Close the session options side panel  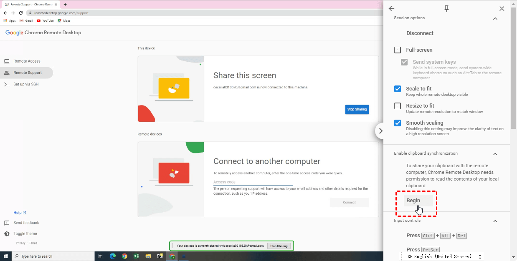click(x=502, y=8)
